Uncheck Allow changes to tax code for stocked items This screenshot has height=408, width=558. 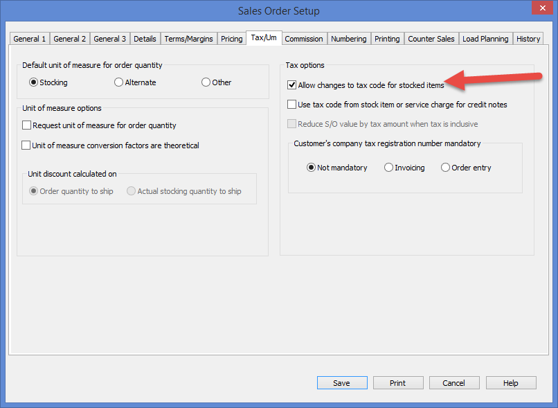pos(292,85)
